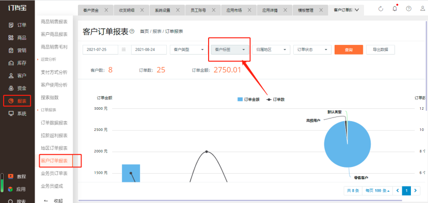Open 客户使用分析 in the submenu
This screenshot has width=428, height=203.
click(54, 84)
